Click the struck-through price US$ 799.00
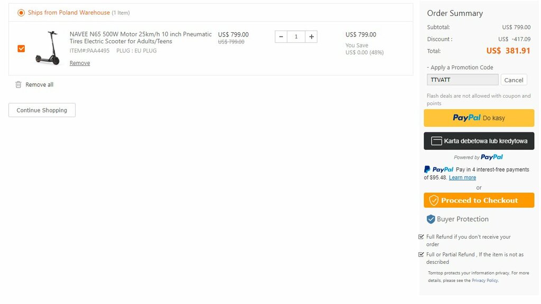 click(x=231, y=42)
